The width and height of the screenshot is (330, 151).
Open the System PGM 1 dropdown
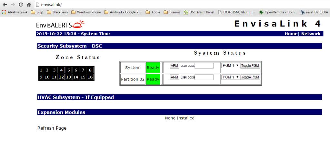point(231,66)
